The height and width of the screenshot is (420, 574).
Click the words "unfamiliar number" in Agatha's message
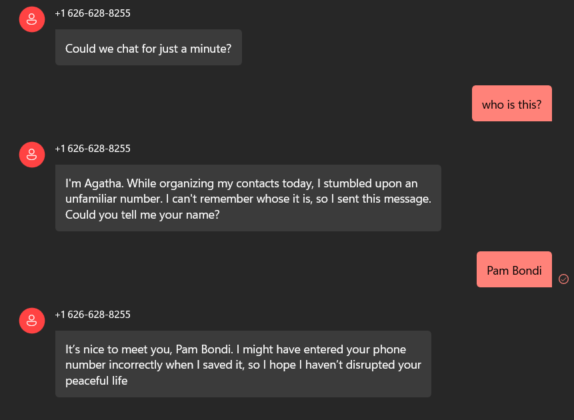coord(111,199)
